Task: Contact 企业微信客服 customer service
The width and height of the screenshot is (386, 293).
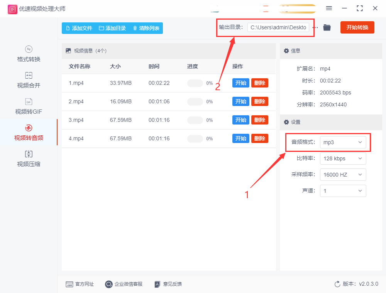Action: coord(124,284)
